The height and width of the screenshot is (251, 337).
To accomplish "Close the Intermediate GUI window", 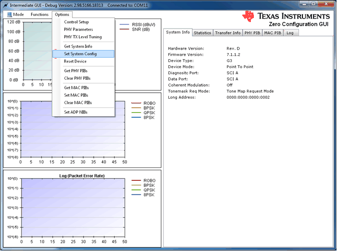I will (x=326, y=4).
